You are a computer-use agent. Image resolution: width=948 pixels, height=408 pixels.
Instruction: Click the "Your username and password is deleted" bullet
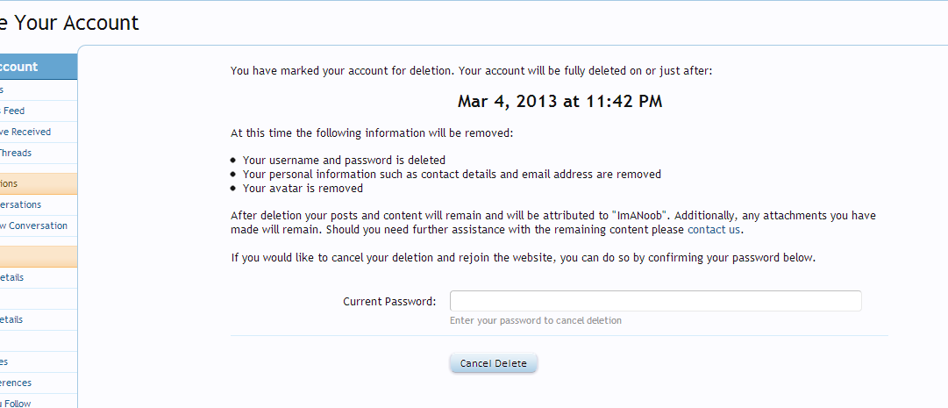click(344, 161)
